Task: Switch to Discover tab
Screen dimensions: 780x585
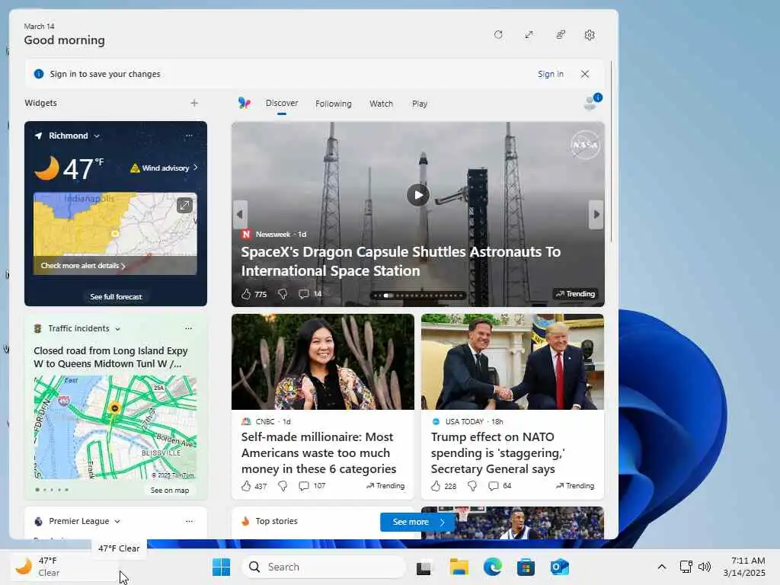Action: pyautogui.click(x=282, y=103)
